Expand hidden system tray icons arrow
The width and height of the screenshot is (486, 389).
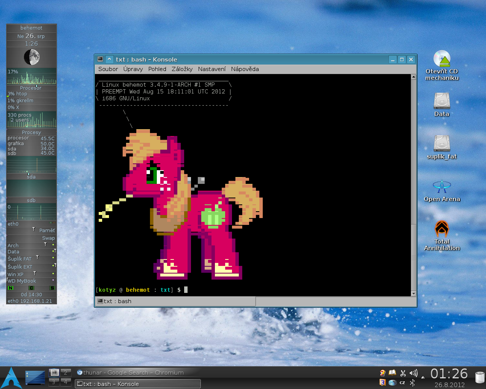[x=423, y=378]
